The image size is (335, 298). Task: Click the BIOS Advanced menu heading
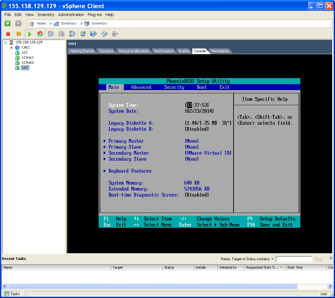141,87
